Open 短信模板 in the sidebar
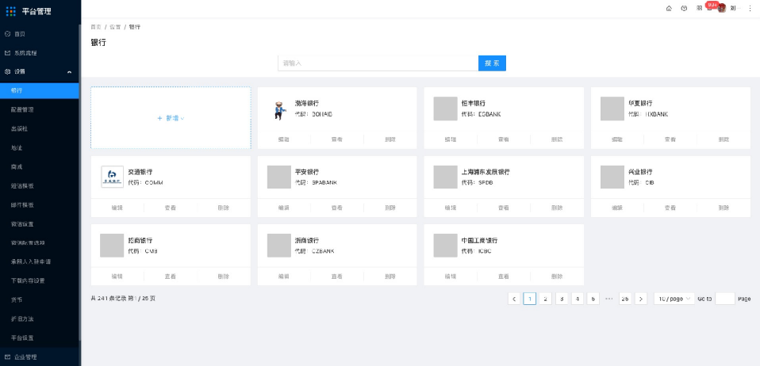 coord(39,186)
